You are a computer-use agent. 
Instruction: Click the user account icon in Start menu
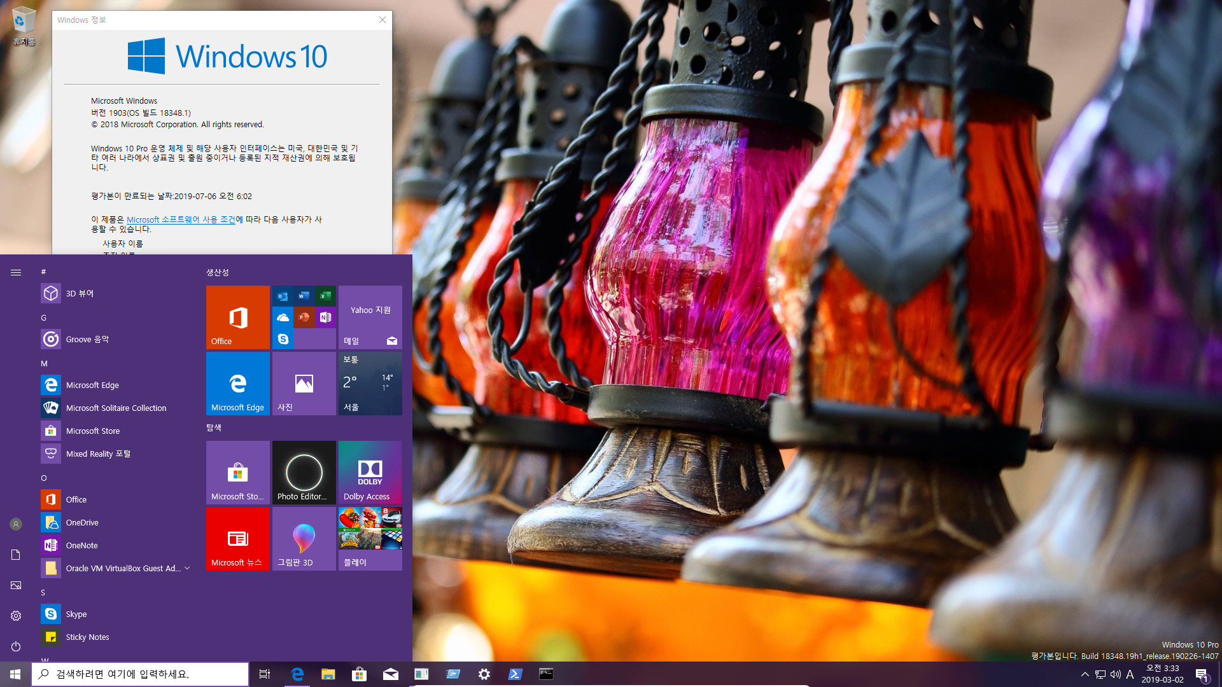16,524
